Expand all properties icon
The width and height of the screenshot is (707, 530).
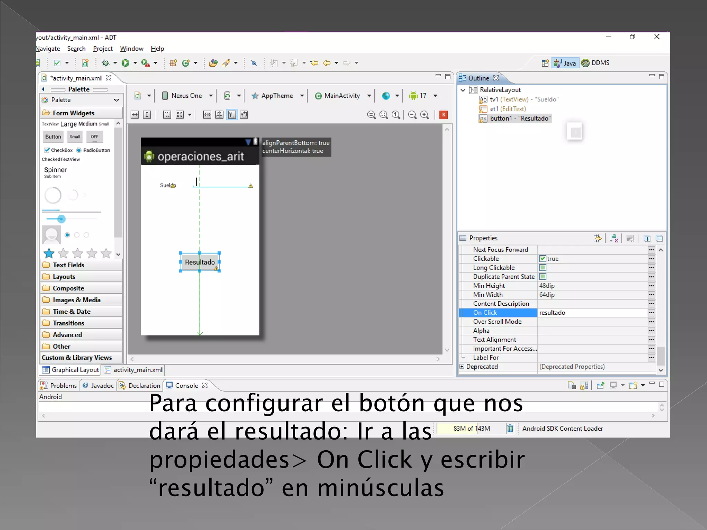647,238
